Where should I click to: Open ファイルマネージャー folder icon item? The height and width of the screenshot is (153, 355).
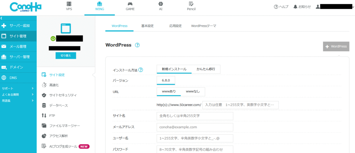(44, 126)
